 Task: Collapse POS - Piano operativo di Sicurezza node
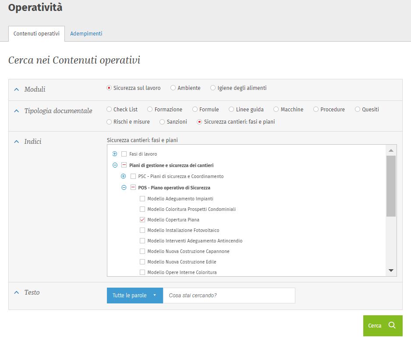click(x=124, y=188)
